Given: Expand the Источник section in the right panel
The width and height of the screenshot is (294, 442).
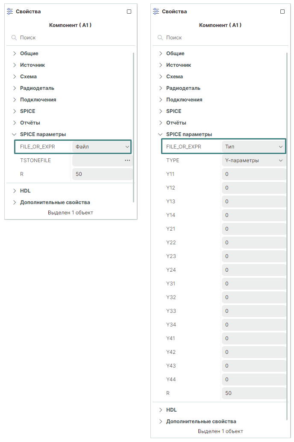Looking at the screenshot, I should (161, 65).
